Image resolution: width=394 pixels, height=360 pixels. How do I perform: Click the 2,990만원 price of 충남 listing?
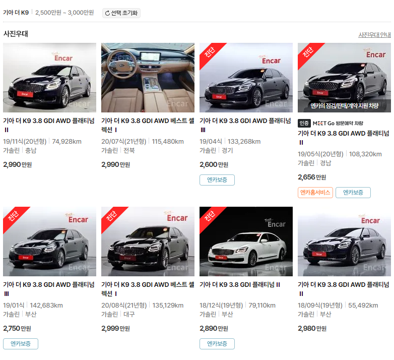point(17,165)
